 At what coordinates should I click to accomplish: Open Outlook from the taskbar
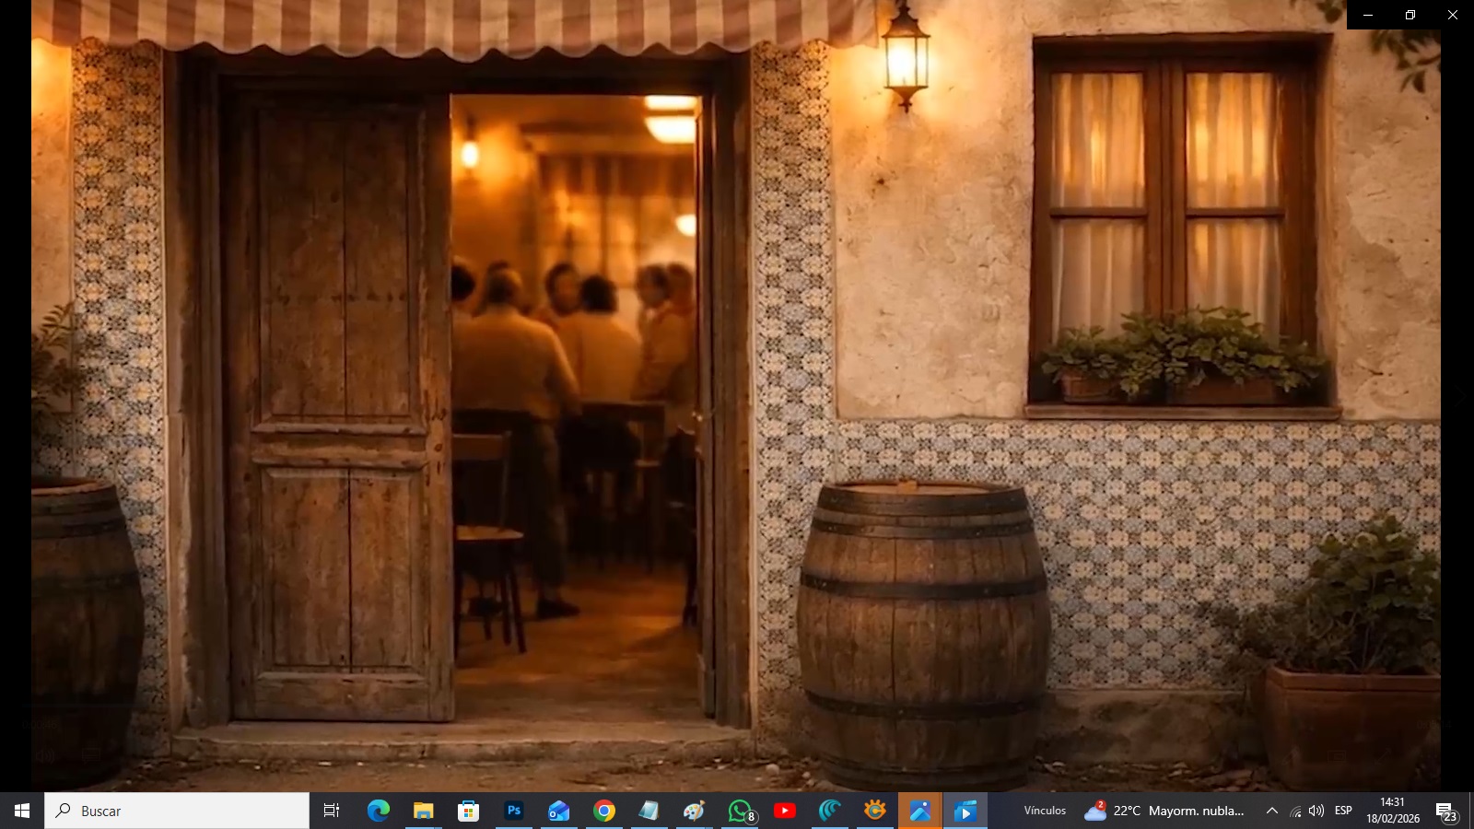[x=559, y=811]
